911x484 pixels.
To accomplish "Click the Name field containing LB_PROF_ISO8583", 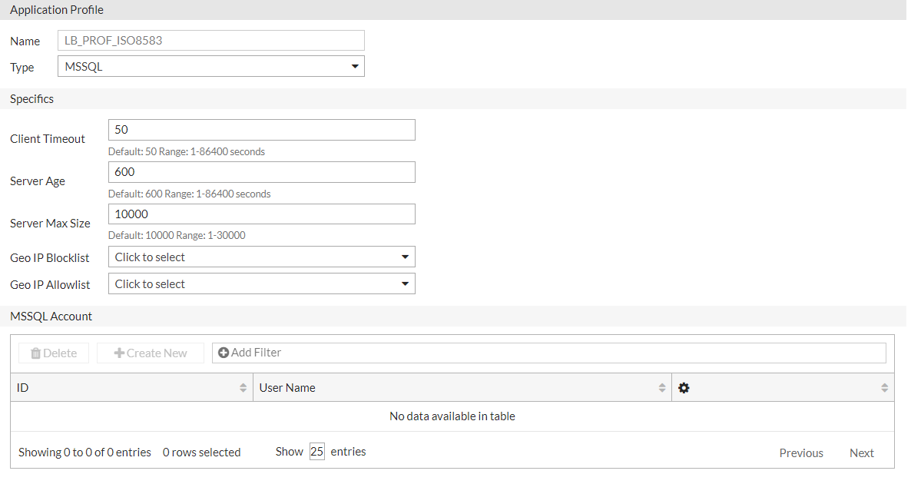I will [210, 40].
